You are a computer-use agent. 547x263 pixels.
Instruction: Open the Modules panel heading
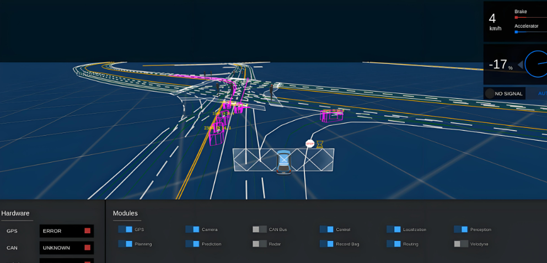(125, 213)
